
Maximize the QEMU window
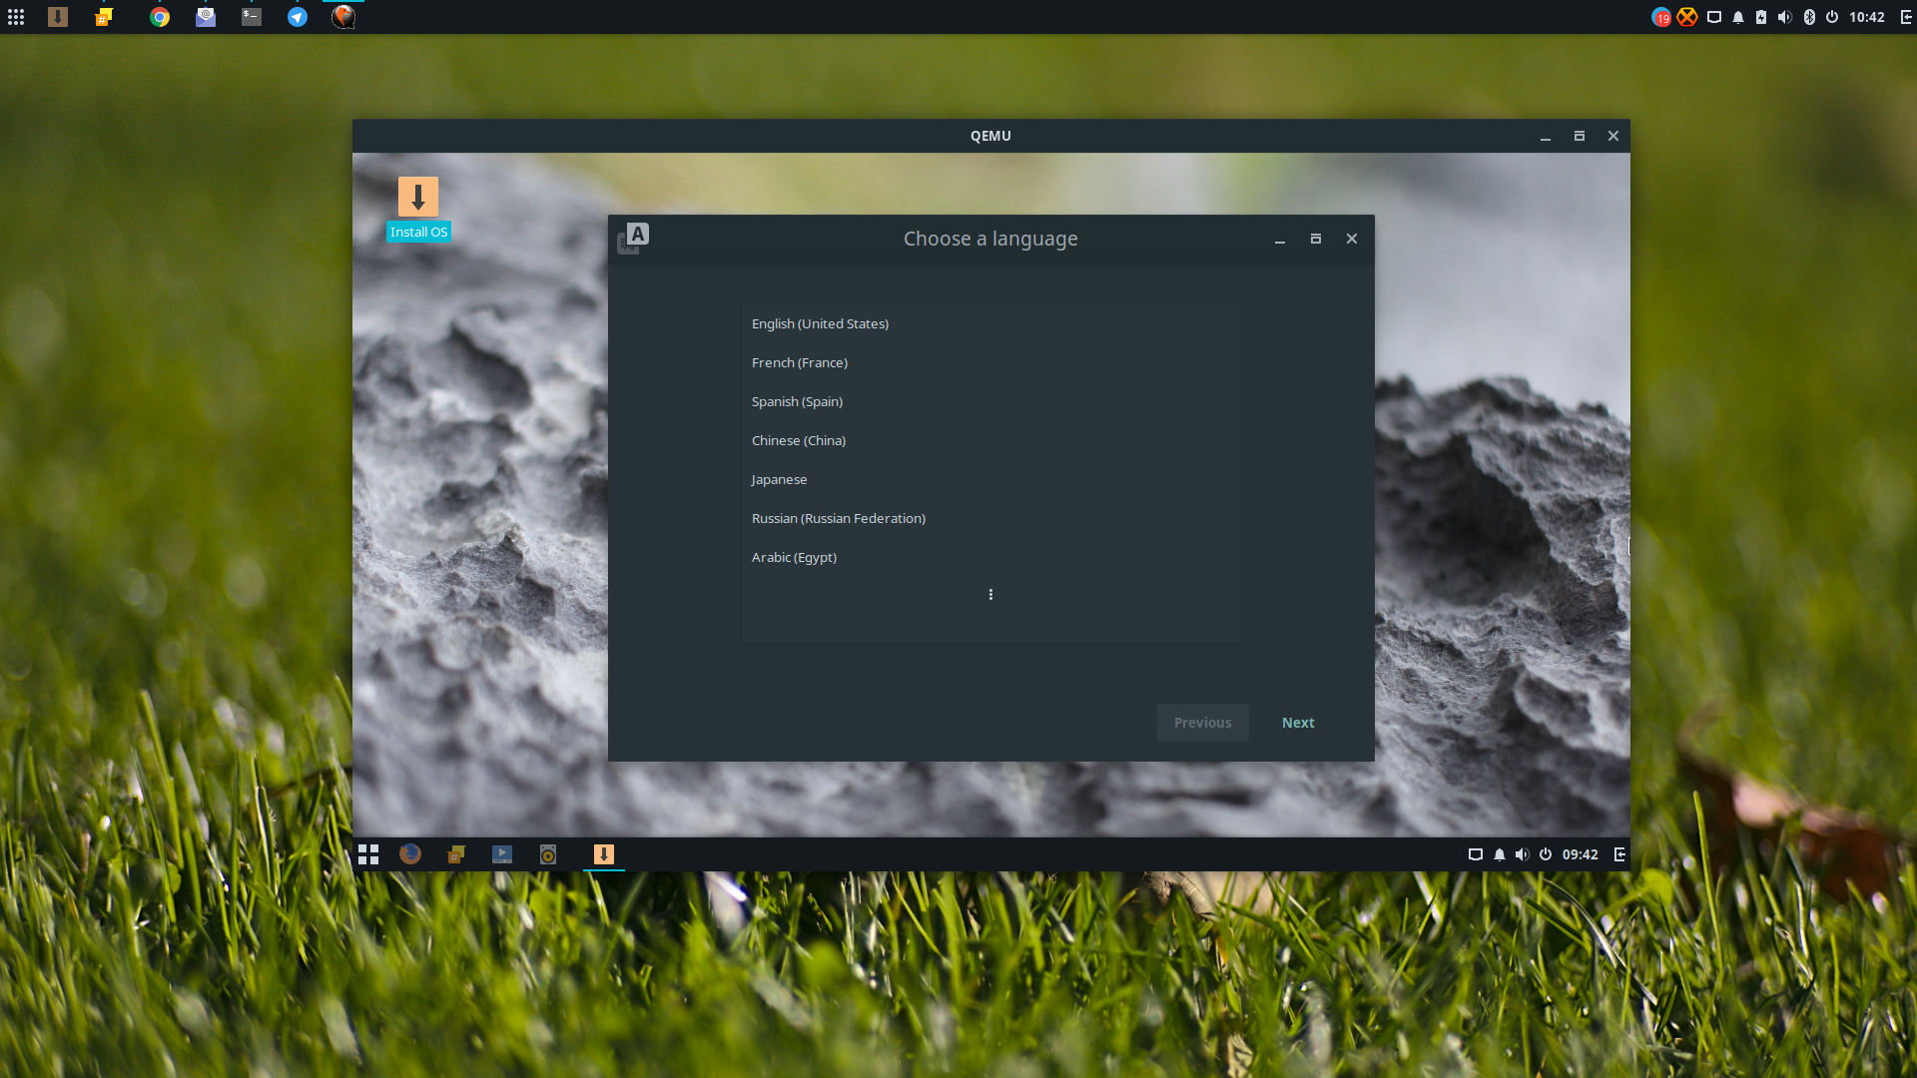click(1580, 136)
